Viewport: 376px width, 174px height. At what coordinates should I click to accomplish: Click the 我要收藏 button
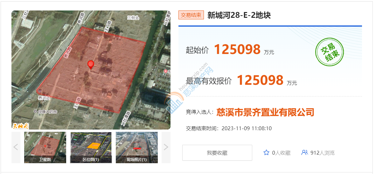pyautogui.click(x=217, y=153)
